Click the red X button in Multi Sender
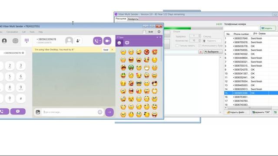This screenshot has width=278, height=156. click(201, 52)
